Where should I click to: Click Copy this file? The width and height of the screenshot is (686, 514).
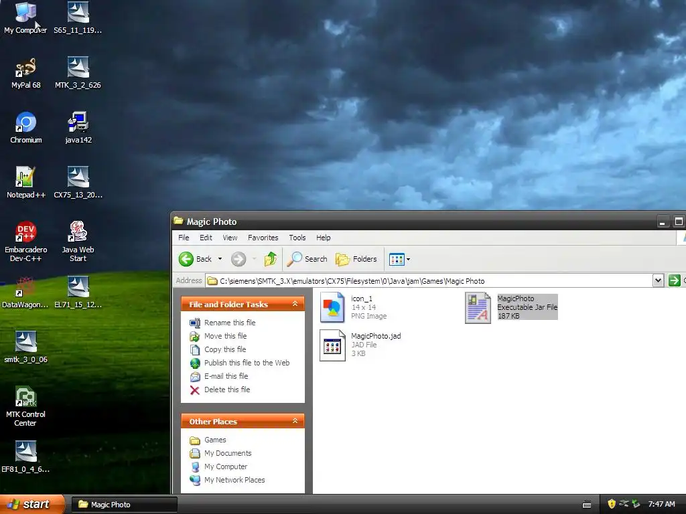218,349
